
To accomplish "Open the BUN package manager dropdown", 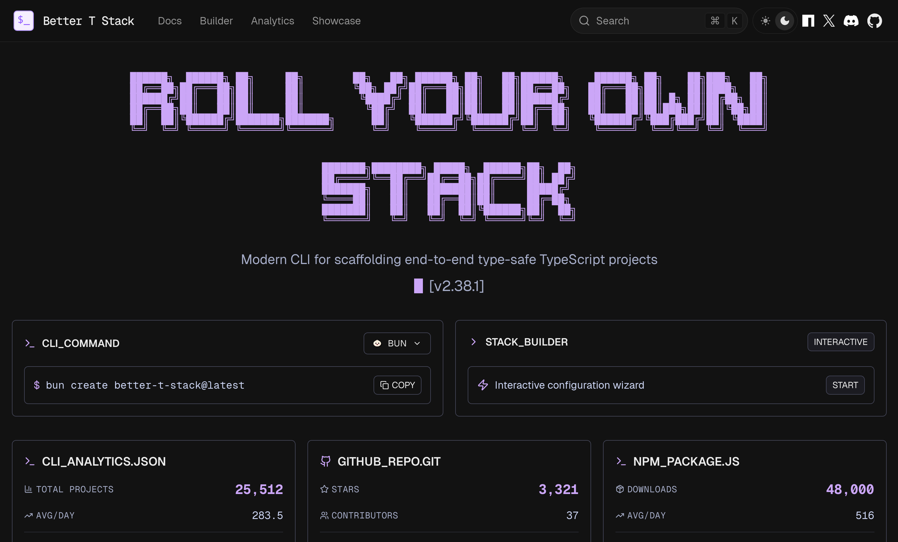I will 397,343.
